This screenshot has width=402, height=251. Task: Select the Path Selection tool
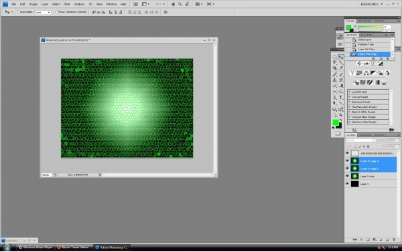[334, 103]
